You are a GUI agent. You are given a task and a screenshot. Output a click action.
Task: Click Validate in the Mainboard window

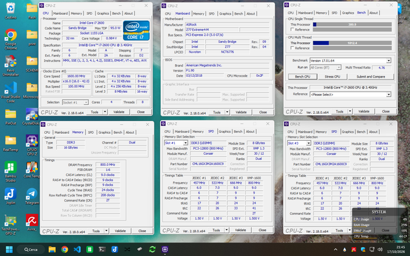pos(241,113)
